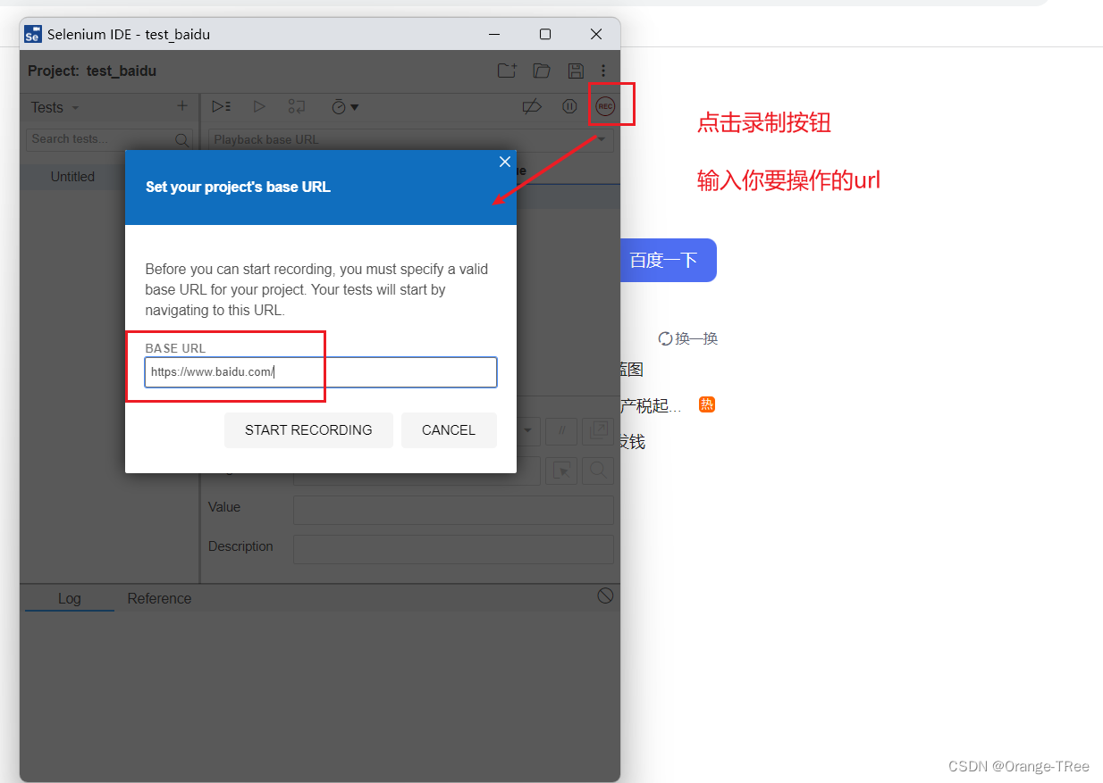Click the BASE URL input field

click(321, 372)
